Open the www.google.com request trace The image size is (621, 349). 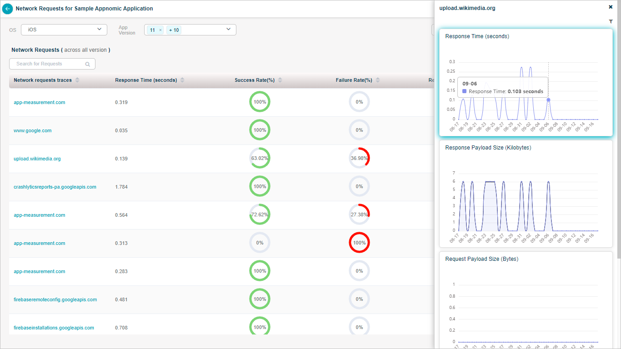(x=33, y=130)
